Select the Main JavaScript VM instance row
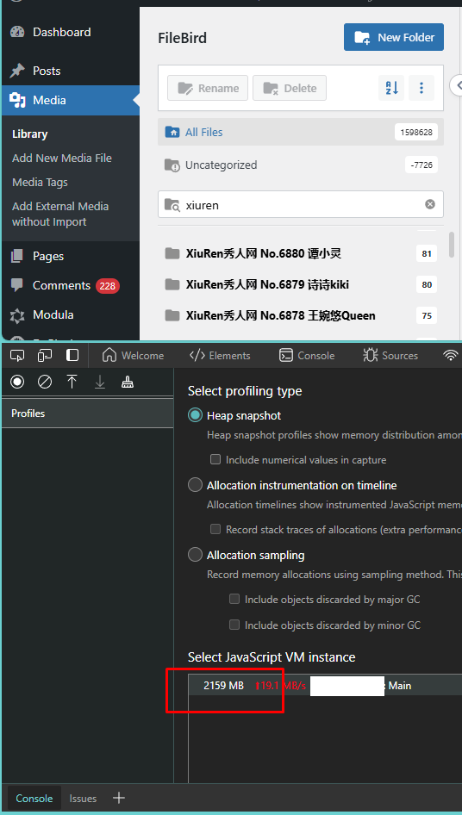Viewport: 462px width, 815px height. coord(325,686)
